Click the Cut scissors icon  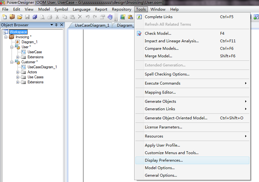[57, 17]
